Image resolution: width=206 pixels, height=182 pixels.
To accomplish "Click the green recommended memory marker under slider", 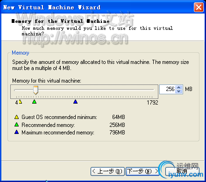I will pos(34,102).
